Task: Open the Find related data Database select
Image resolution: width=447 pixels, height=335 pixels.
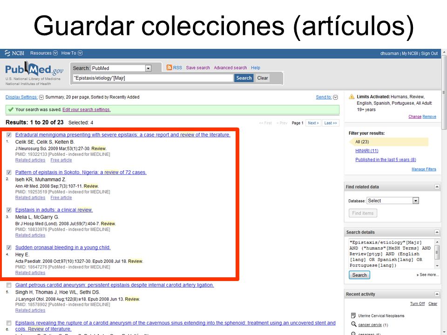Action: 393,201
